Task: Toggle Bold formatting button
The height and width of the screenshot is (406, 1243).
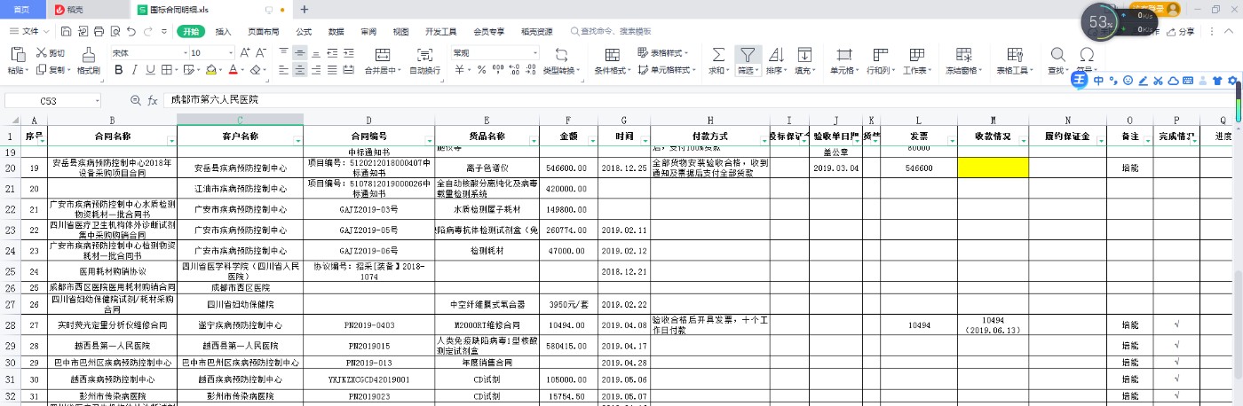Action: point(117,70)
